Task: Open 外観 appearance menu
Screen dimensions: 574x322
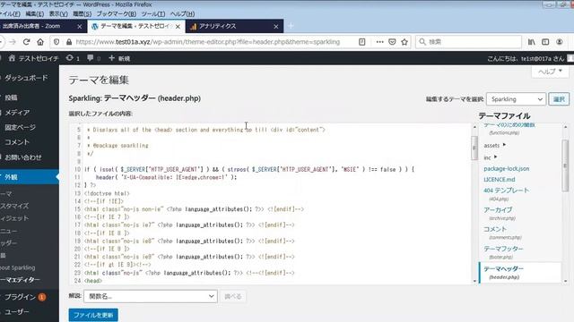Action: click(x=30, y=177)
